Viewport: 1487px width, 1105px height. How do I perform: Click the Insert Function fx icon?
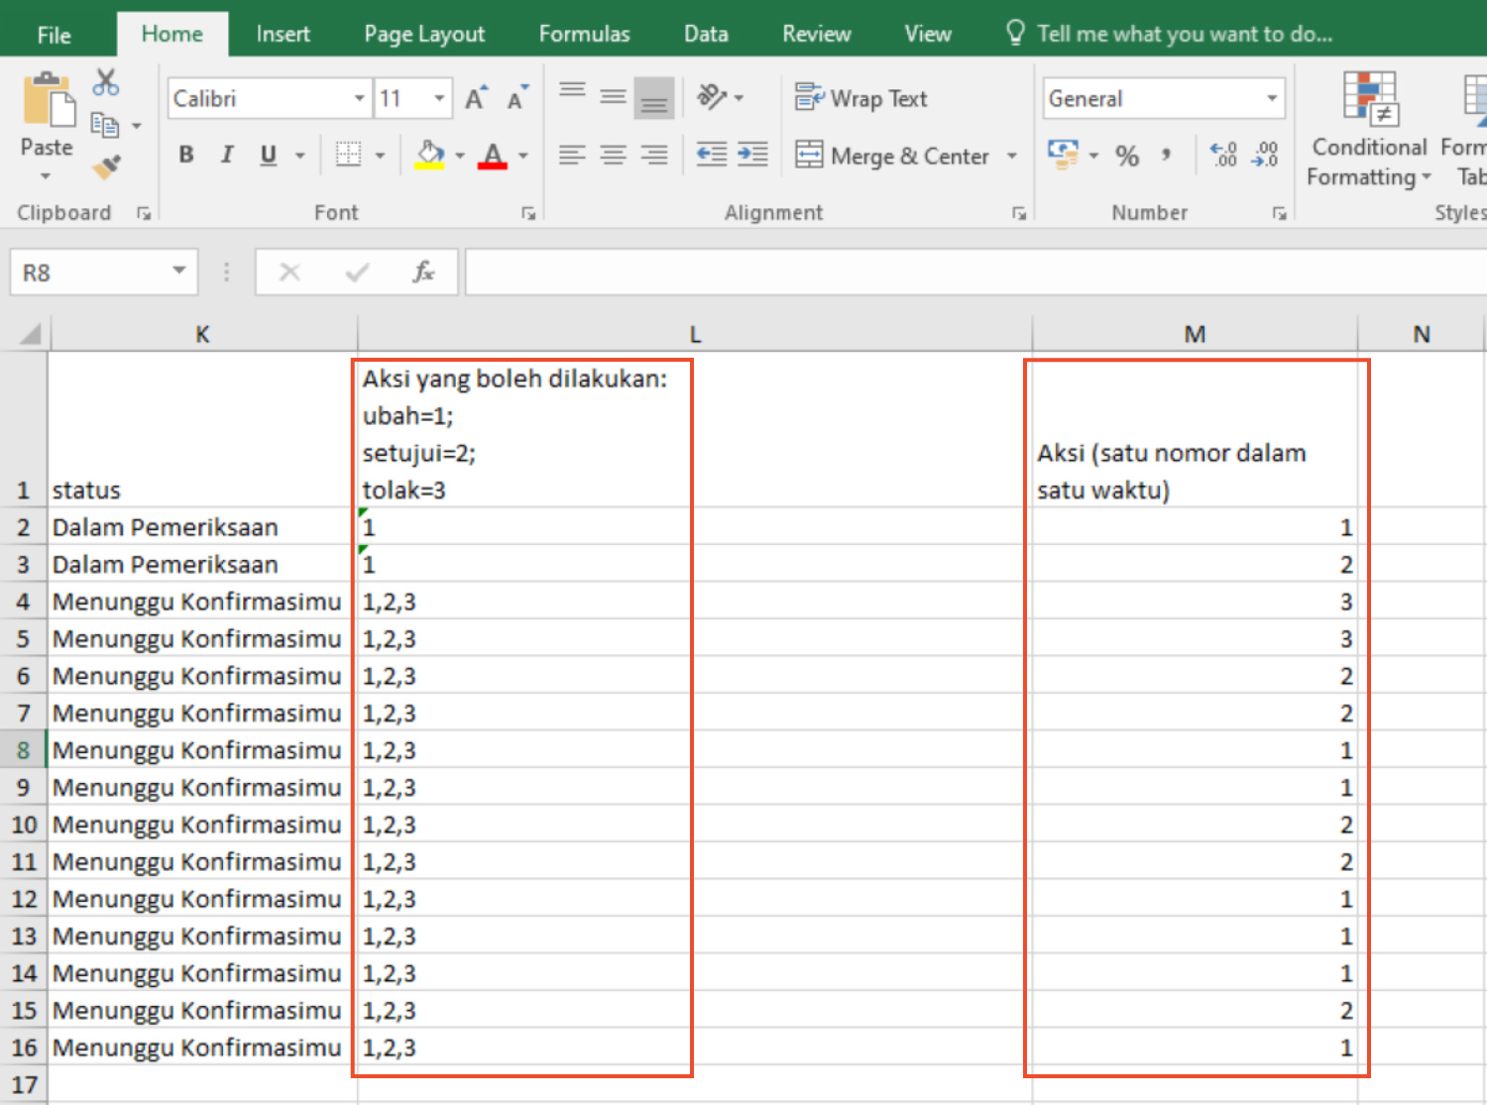(x=423, y=273)
